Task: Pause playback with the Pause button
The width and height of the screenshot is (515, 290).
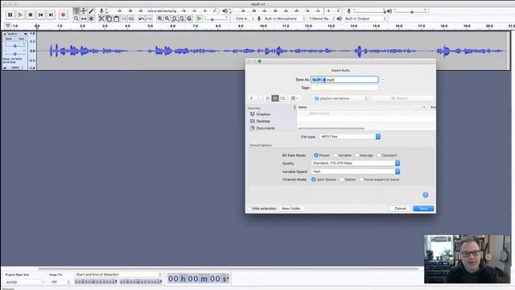Action: click(10, 14)
